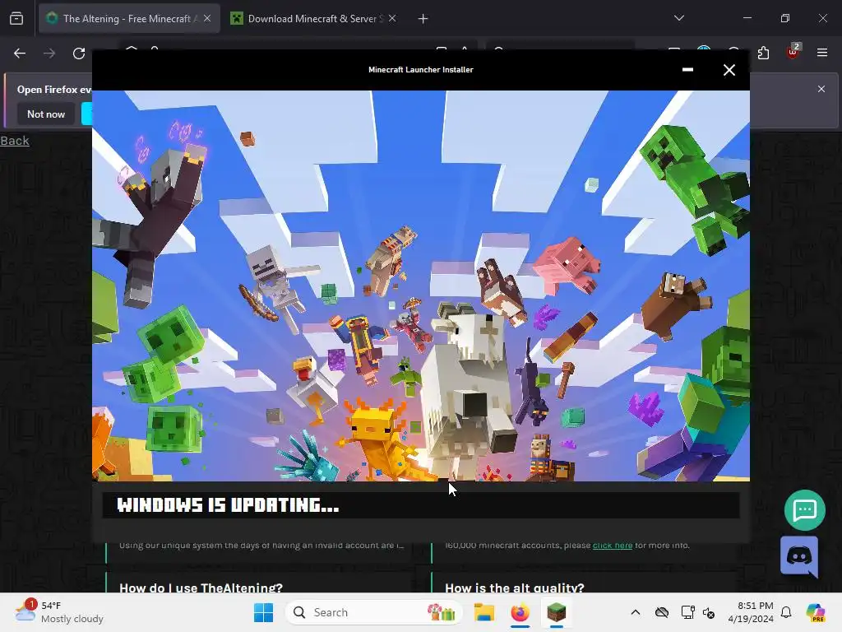Go forward one page in Firefox
The image size is (842, 632).
(49, 53)
